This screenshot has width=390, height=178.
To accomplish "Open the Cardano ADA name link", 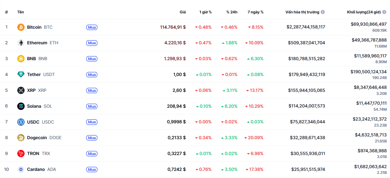I will point(42,170).
